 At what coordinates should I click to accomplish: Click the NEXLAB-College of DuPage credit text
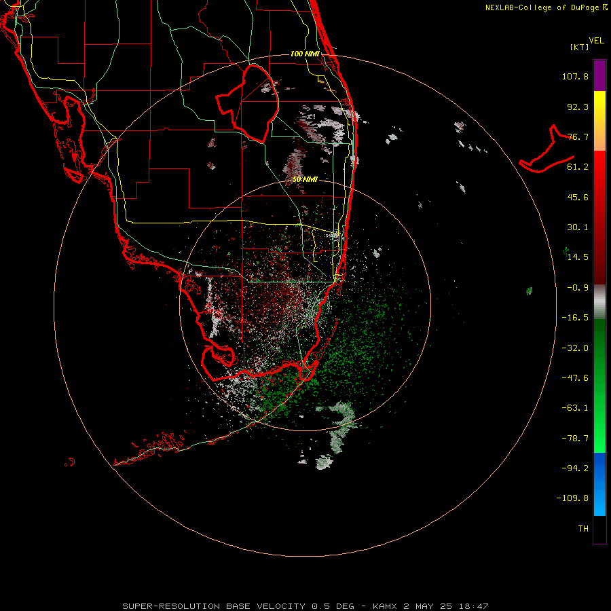547,7
